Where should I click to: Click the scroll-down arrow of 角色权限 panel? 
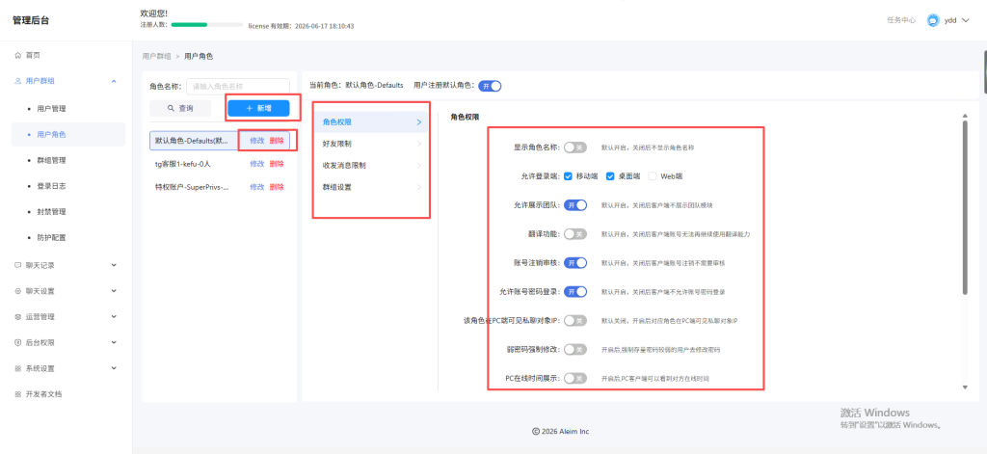click(x=964, y=387)
